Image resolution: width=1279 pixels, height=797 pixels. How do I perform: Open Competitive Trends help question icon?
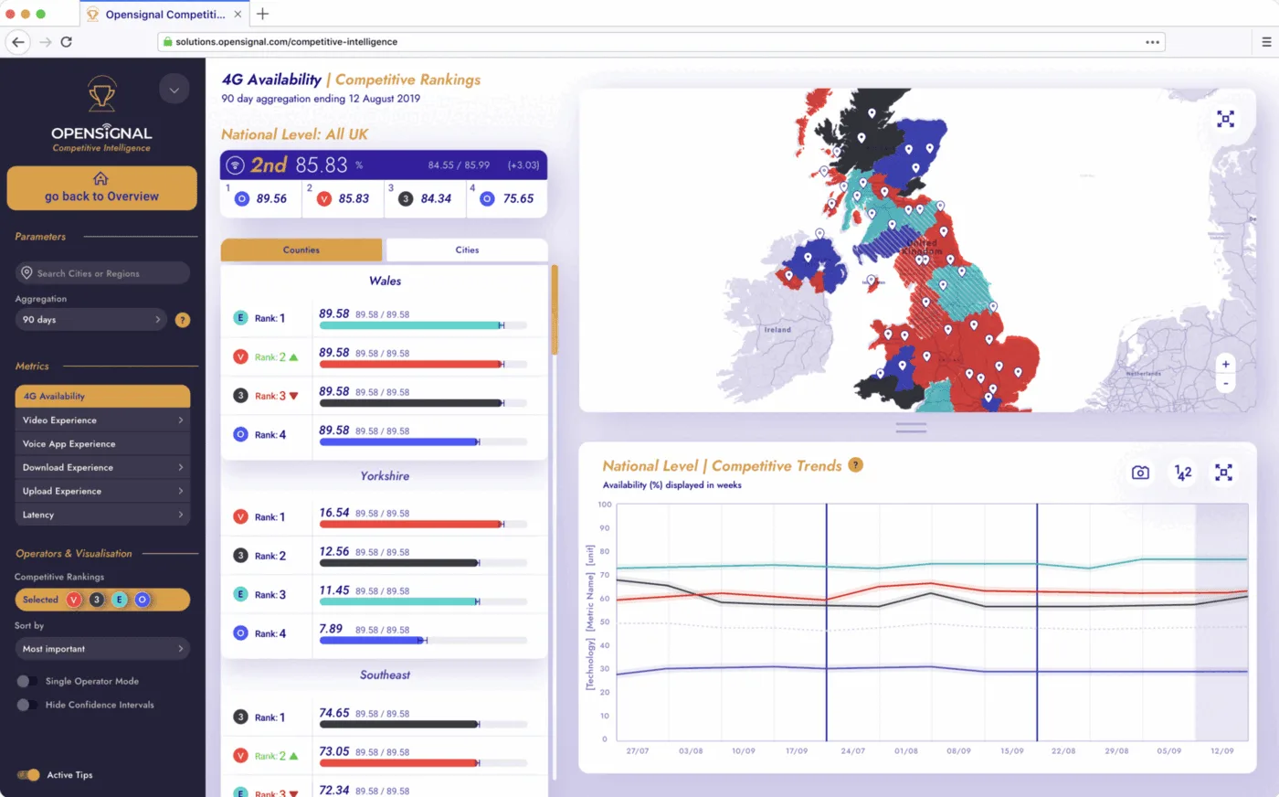tap(856, 464)
